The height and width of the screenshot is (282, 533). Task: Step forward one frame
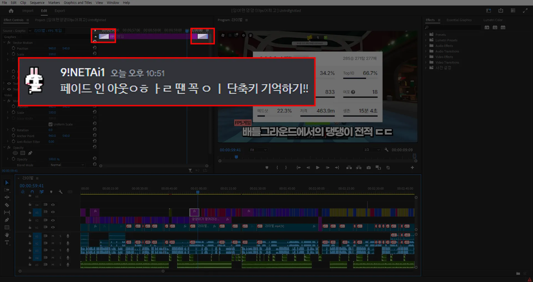pyautogui.click(x=328, y=168)
